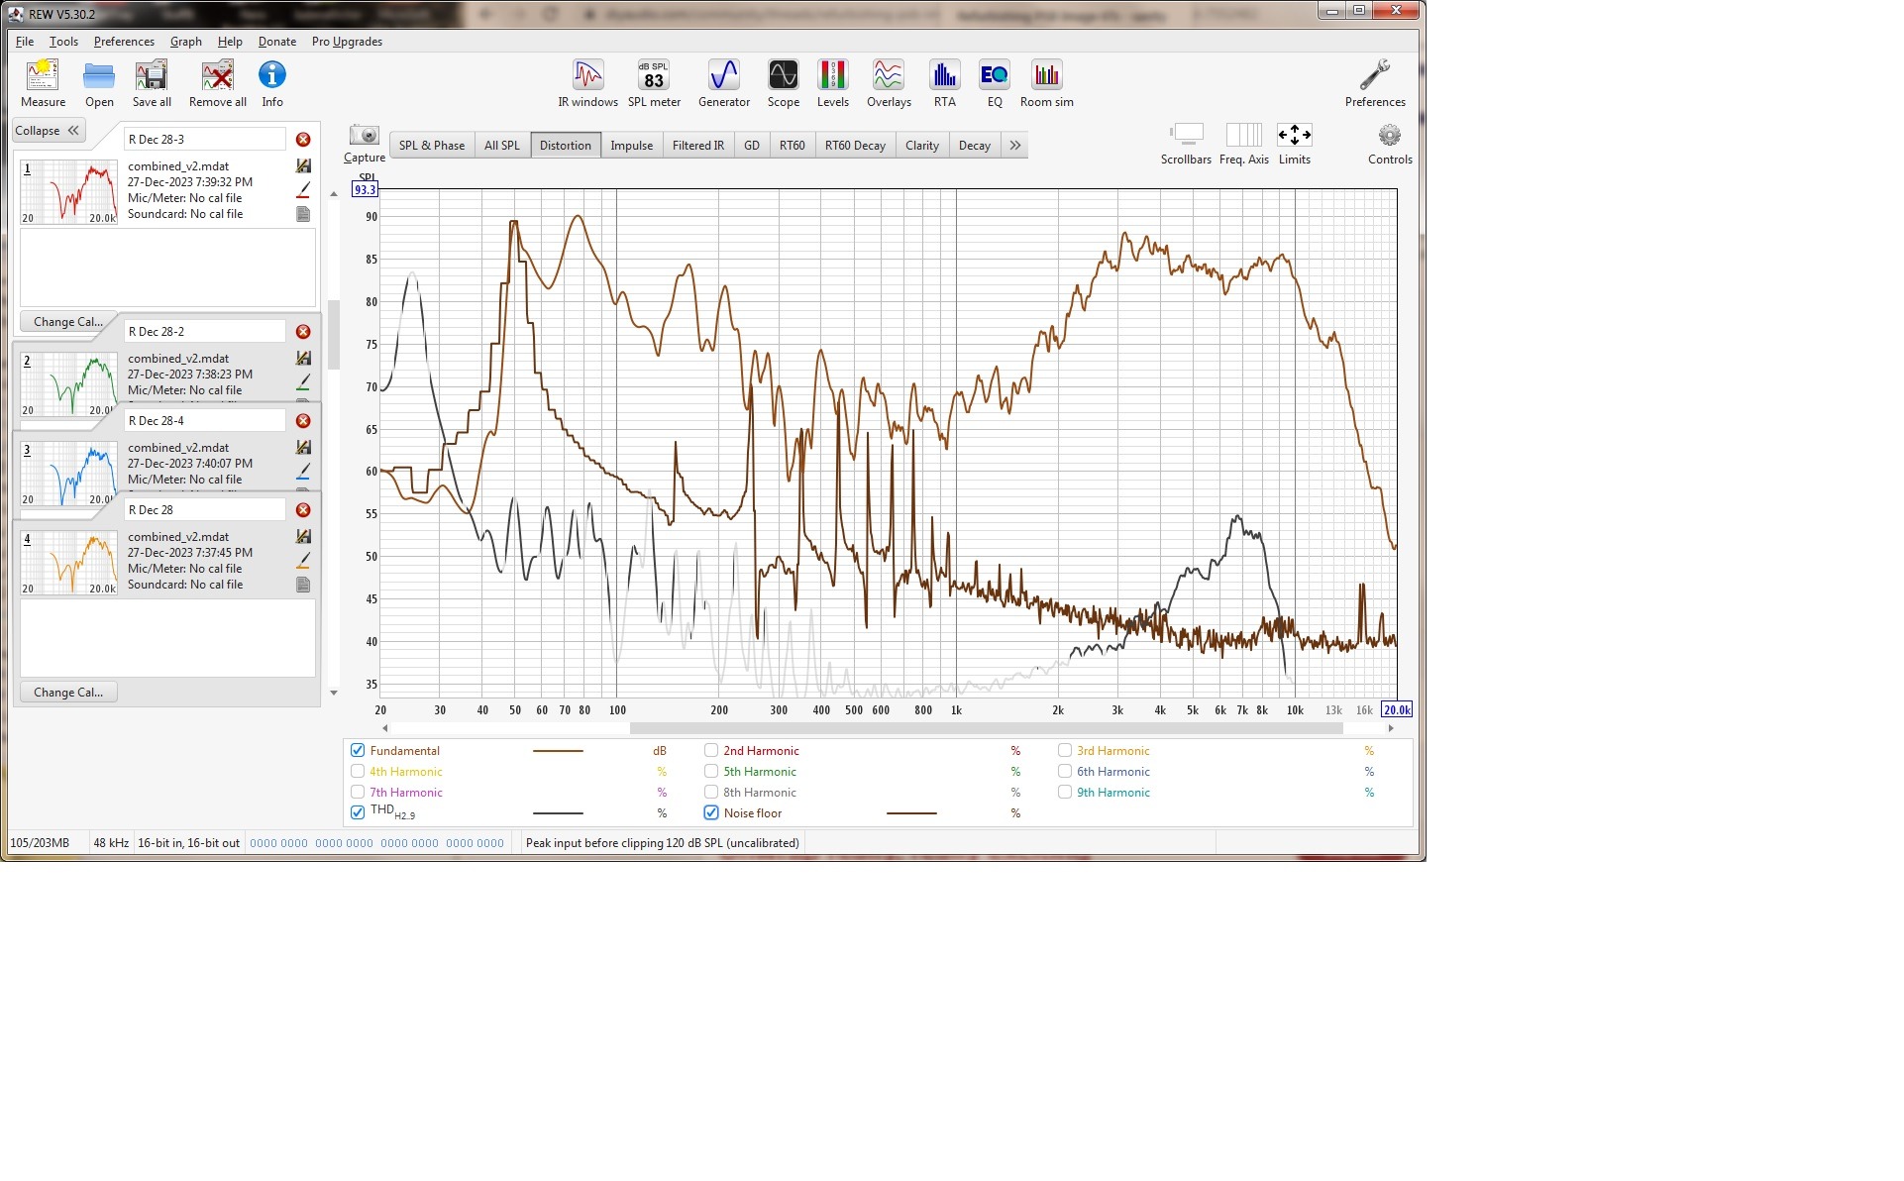Open the RTA analyzer

[945, 83]
